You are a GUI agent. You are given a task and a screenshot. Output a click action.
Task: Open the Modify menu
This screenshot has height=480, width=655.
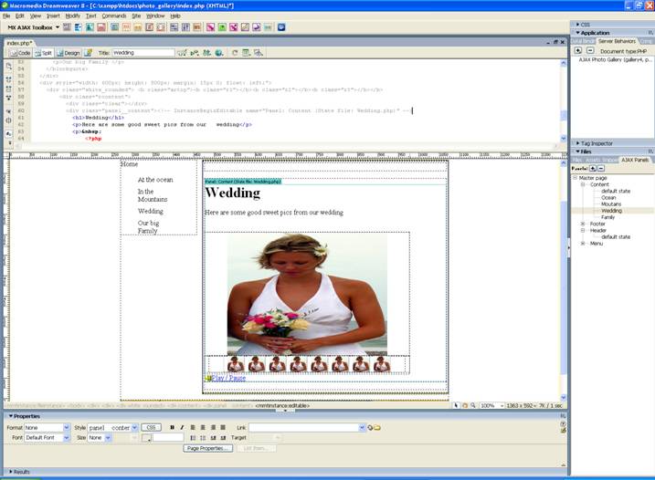(73, 16)
